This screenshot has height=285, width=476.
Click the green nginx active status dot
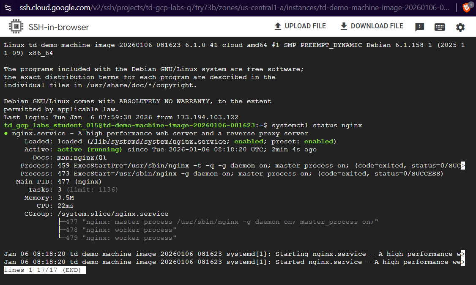point(6,133)
